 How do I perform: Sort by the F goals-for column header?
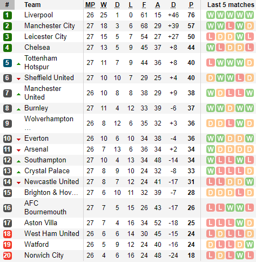point(144,5)
